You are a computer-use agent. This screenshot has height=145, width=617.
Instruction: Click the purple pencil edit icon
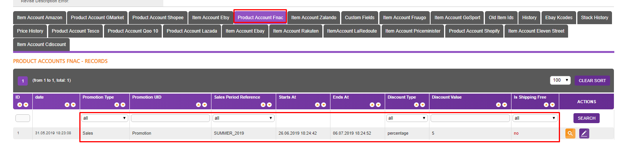point(584,133)
